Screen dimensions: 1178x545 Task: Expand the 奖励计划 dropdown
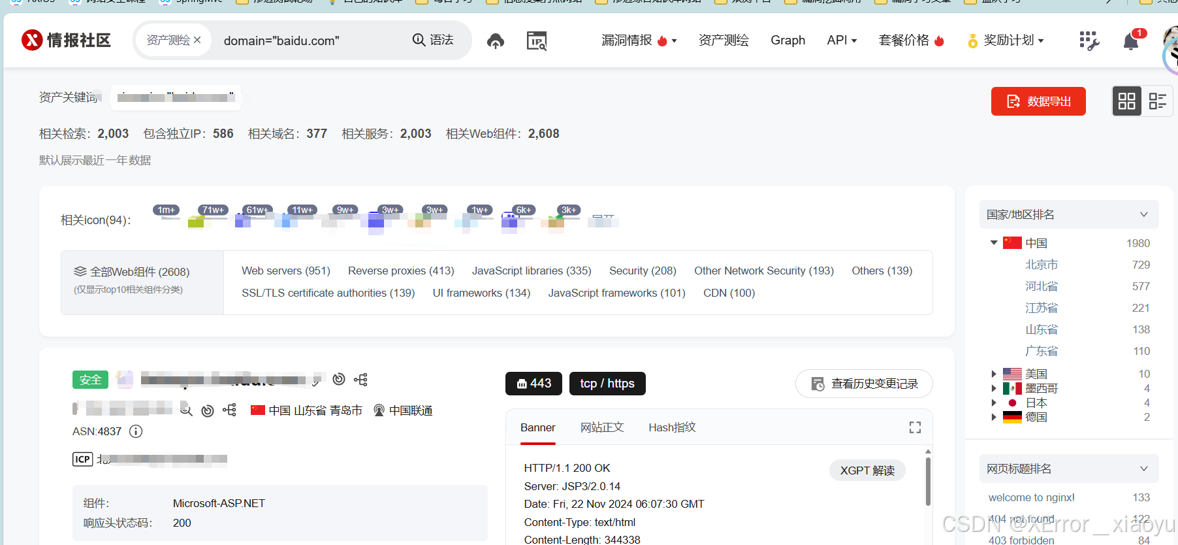1006,41
